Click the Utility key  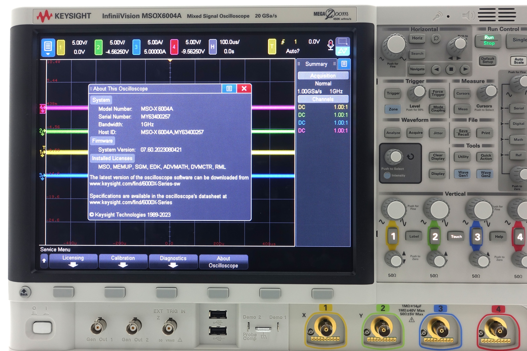coord(463,157)
